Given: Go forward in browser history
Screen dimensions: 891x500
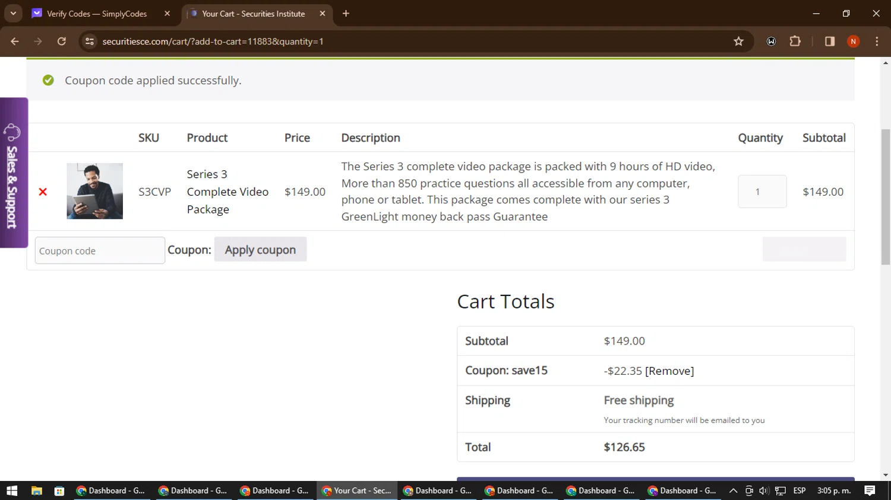Looking at the screenshot, I should click(38, 42).
